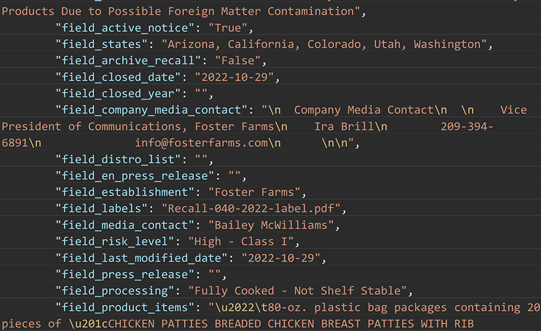
Task: Click the phone fragment "209-394-"
Action: coord(467,126)
